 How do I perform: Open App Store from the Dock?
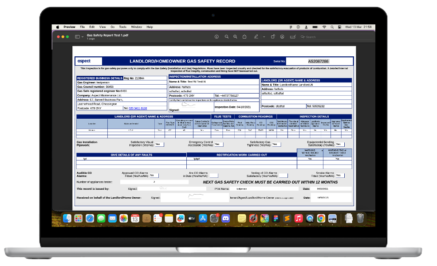[203, 219]
